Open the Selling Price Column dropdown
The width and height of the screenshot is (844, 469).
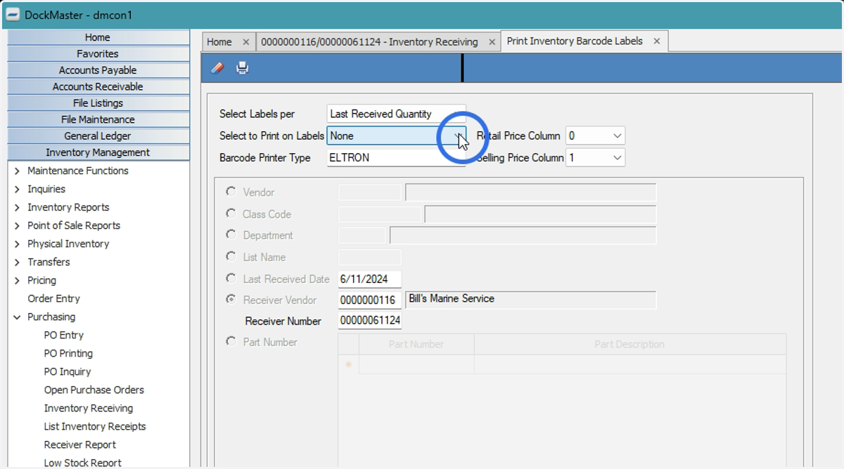(617, 157)
